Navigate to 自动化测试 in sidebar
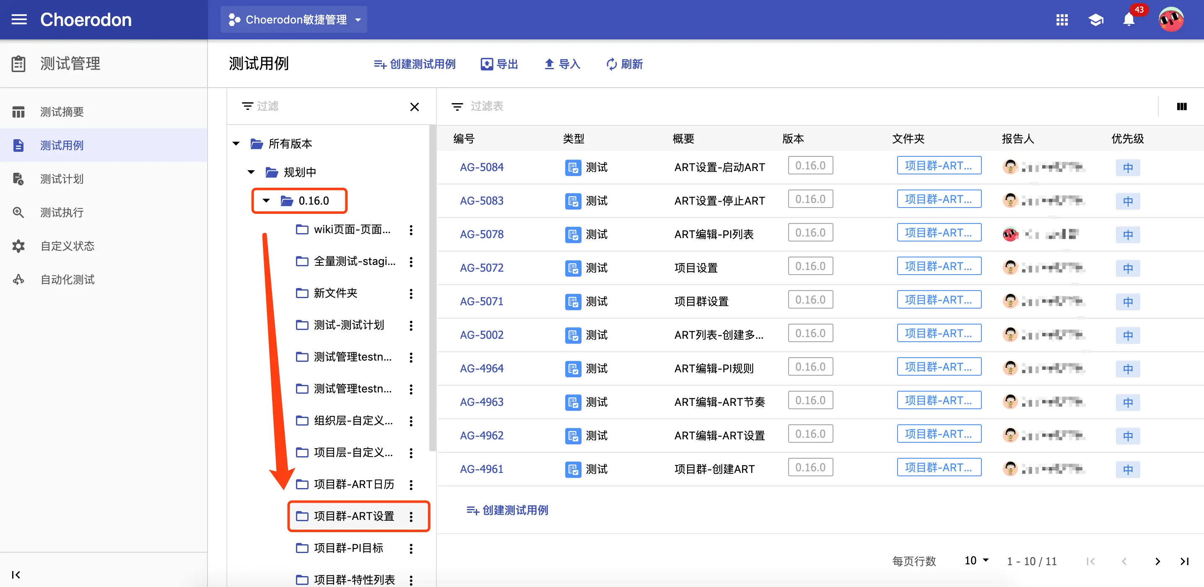 point(67,280)
